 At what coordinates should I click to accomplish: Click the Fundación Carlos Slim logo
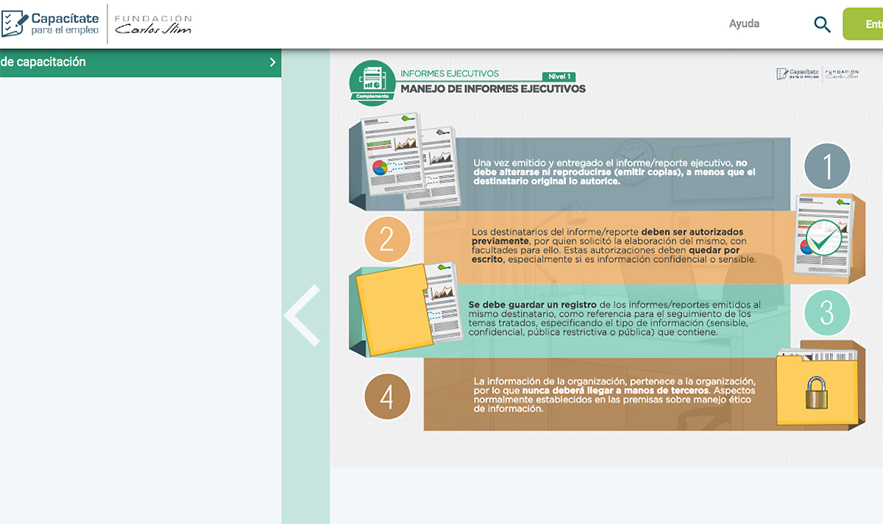(153, 24)
